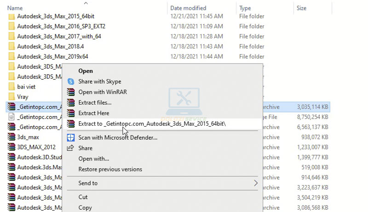Click folder icon of Vray
Viewport: 368px width, 212px height.
pos(11,97)
